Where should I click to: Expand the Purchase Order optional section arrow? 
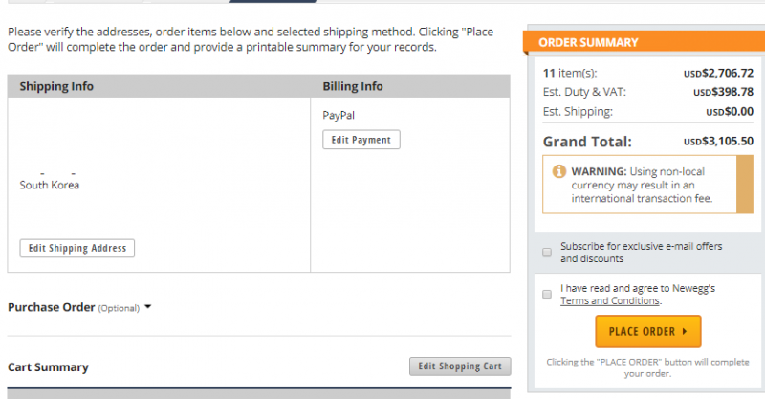(148, 307)
